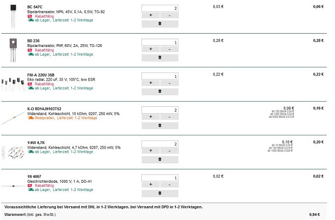The width and height of the screenshot is (335, 220).
Task: Open the BD 236 product link
Action: point(33,41)
